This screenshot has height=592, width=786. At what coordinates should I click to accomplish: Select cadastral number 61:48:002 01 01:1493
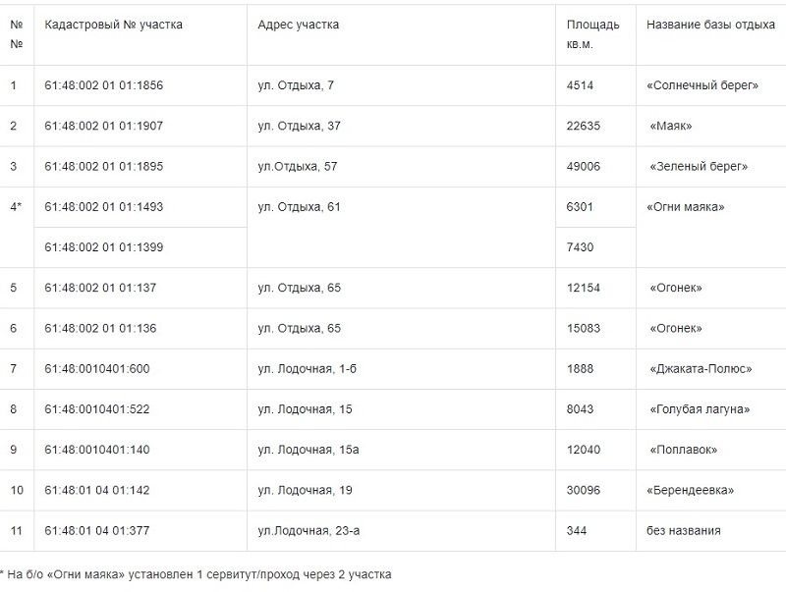103,206
